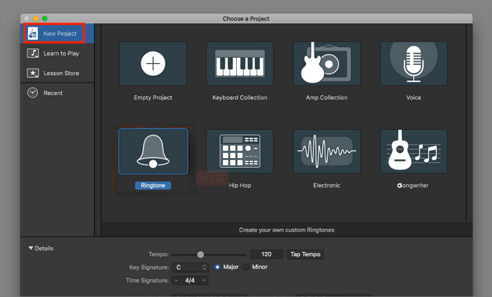
Task: Click the Learn to Play music note icon
Action: (x=32, y=53)
